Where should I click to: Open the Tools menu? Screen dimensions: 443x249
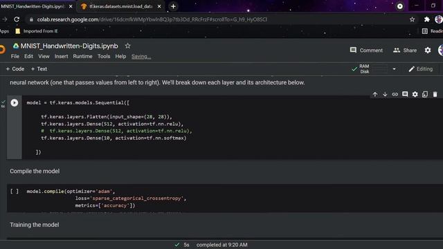click(x=104, y=57)
